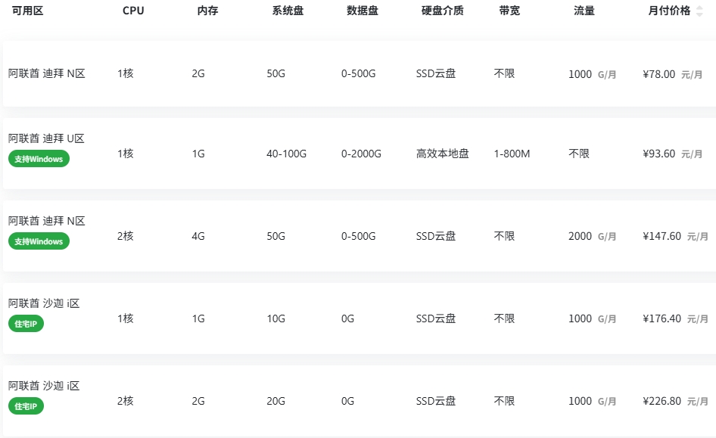Click the 可用区 column header

tap(28, 11)
